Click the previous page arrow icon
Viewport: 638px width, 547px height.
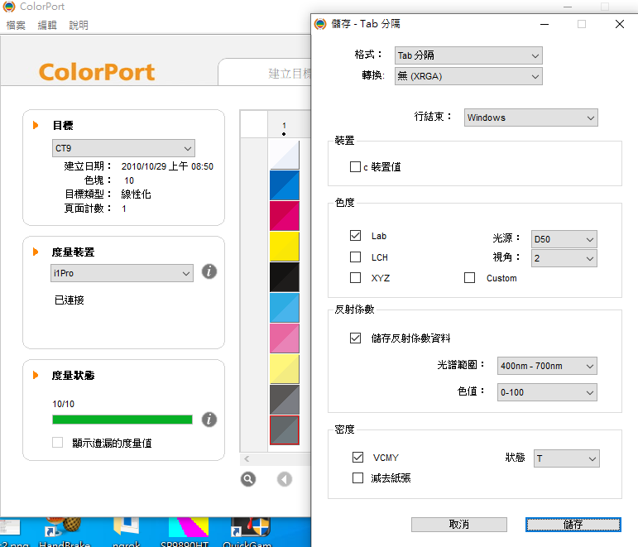(285, 479)
